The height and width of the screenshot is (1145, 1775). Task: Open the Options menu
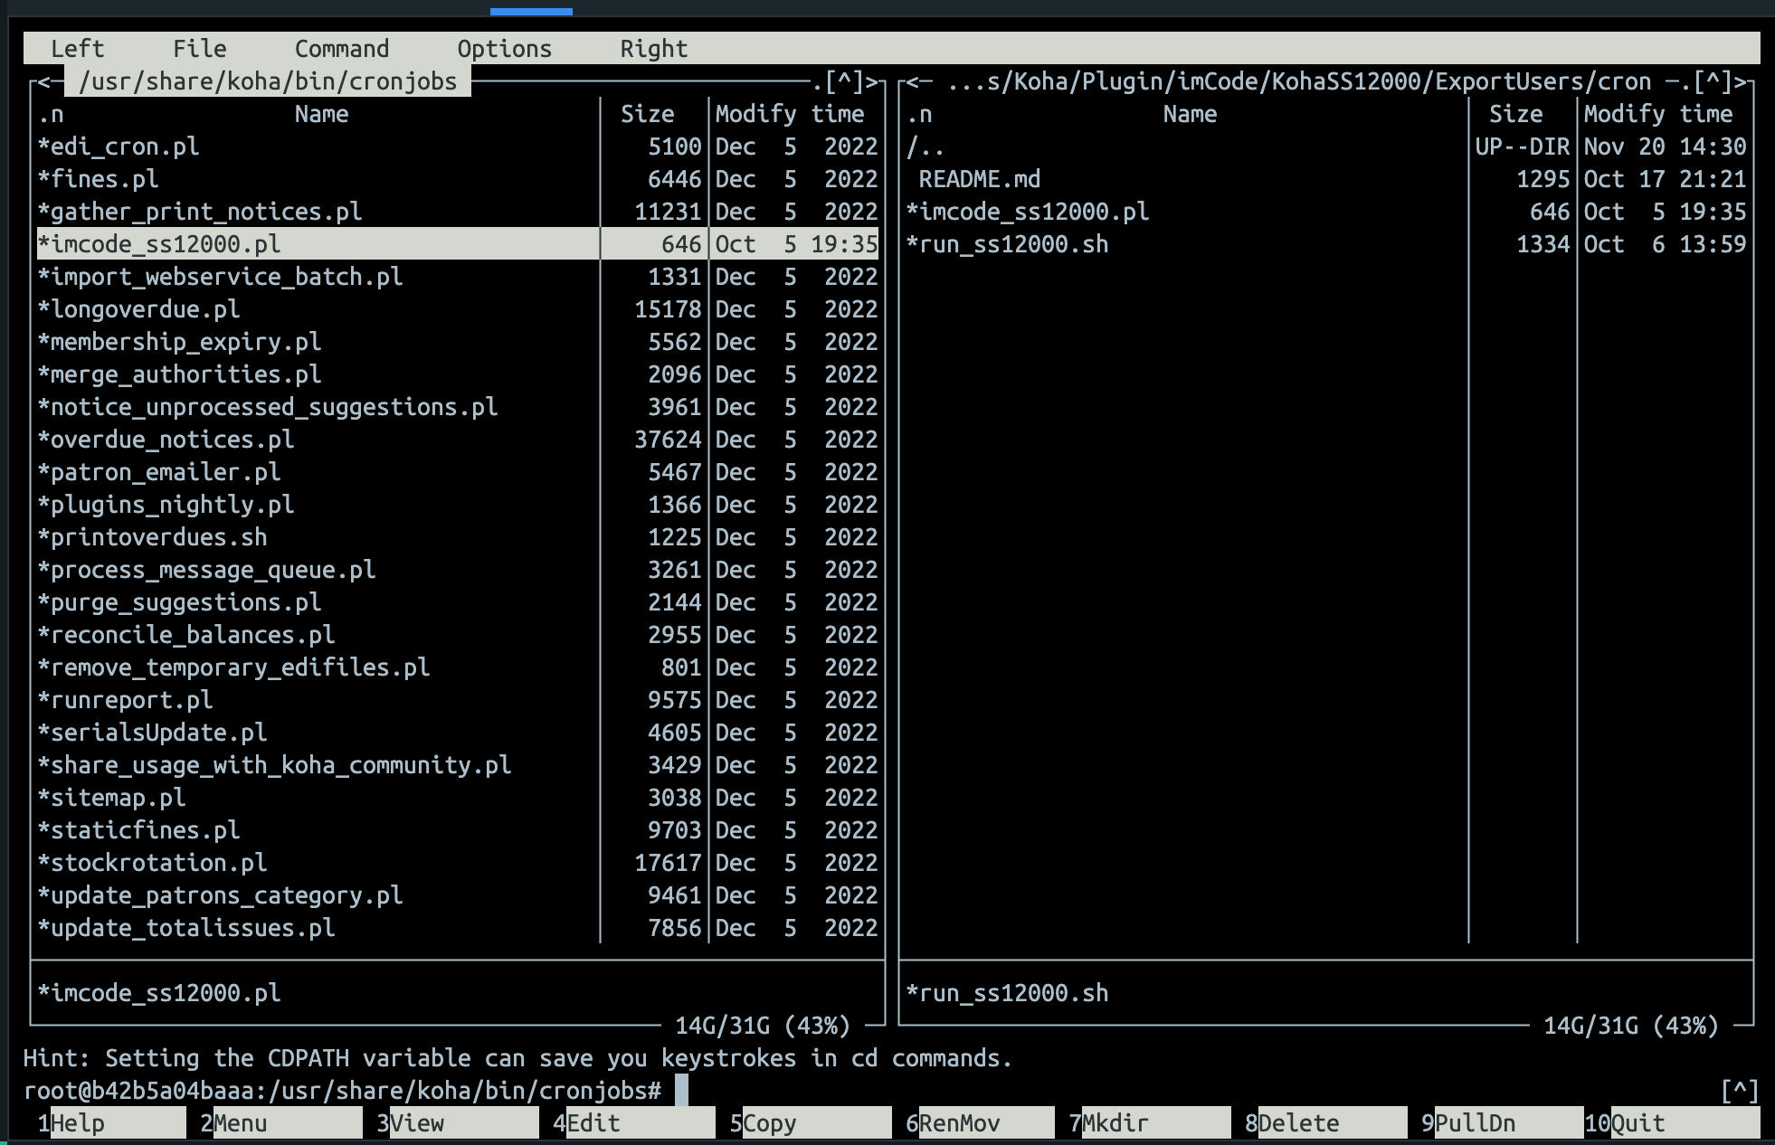504,49
